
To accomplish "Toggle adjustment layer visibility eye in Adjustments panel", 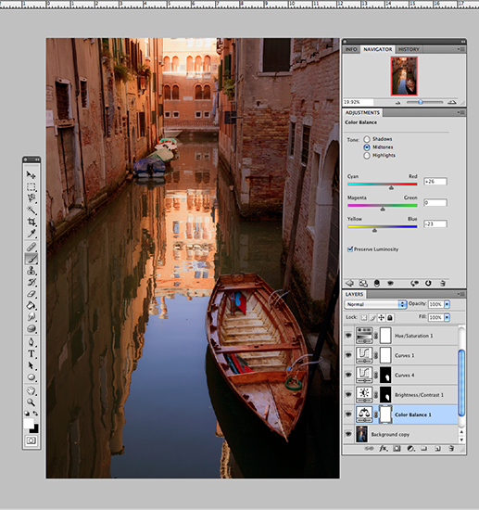I will pyautogui.click(x=390, y=284).
